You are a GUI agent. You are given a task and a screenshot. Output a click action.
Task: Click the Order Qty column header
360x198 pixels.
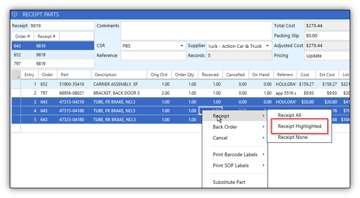tap(185, 75)
